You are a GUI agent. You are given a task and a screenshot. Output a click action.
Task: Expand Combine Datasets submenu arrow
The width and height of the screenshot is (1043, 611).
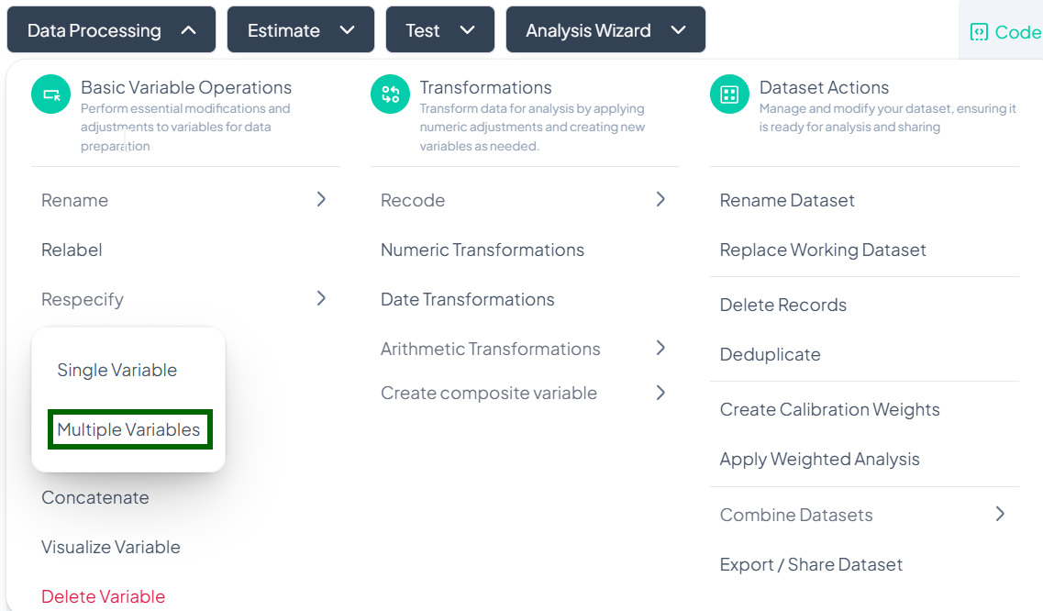pyautogui.click(x=1000, y=514)
